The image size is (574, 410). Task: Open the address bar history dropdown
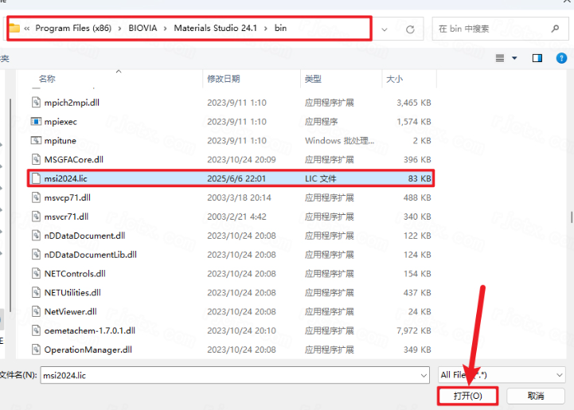(x=385, y=29)
